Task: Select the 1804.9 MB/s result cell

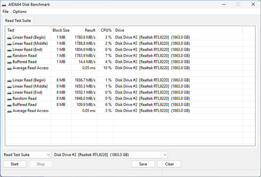Action: [x=85, y=50]
